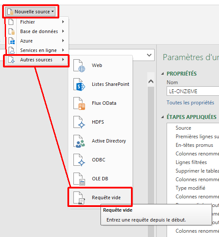Click the Requête vide script icon
Screen dimensions: 219x237
pos(79,198)
